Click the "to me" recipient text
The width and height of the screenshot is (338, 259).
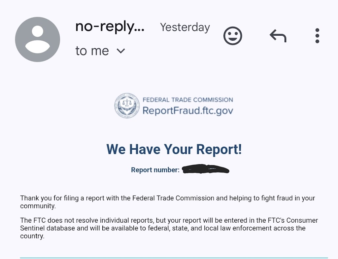click(92, 51)
